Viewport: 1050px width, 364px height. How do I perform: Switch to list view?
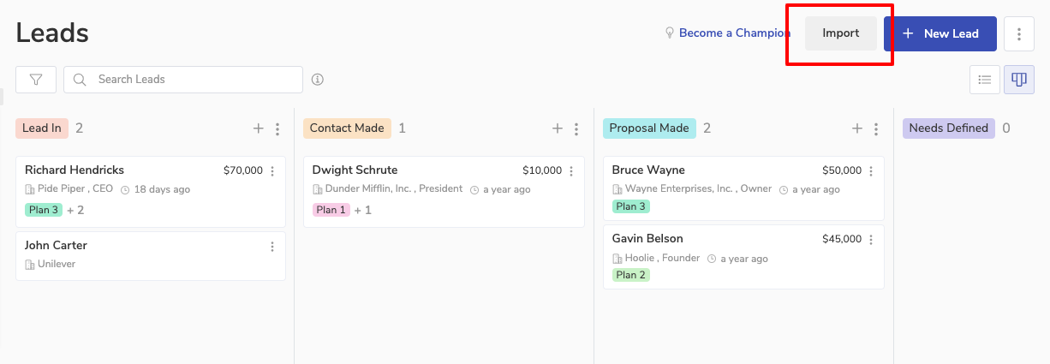tap(985, 80)
